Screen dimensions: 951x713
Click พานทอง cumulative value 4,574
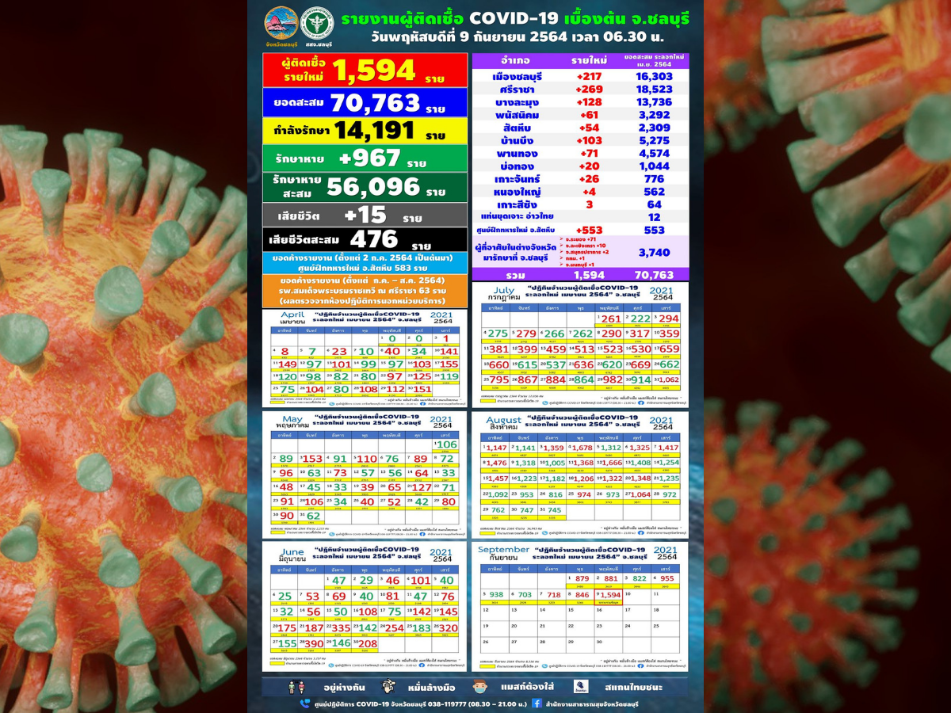pyautogui.click(x=655, y=153)
